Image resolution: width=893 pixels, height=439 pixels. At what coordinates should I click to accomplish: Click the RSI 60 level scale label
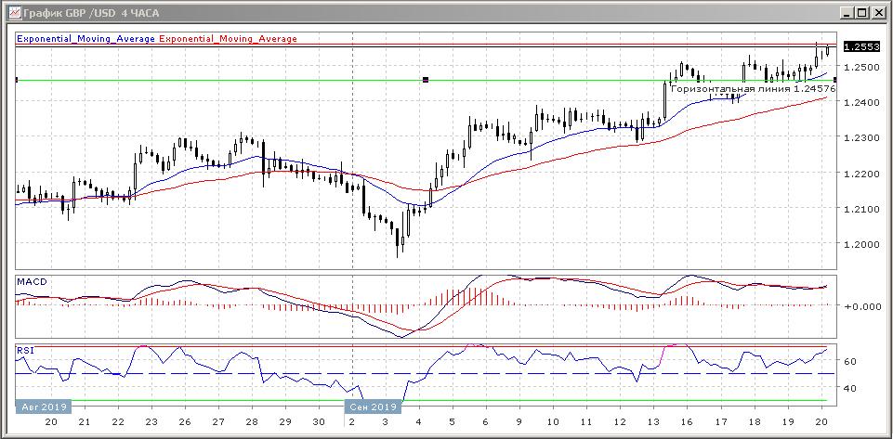coord(849,361)
